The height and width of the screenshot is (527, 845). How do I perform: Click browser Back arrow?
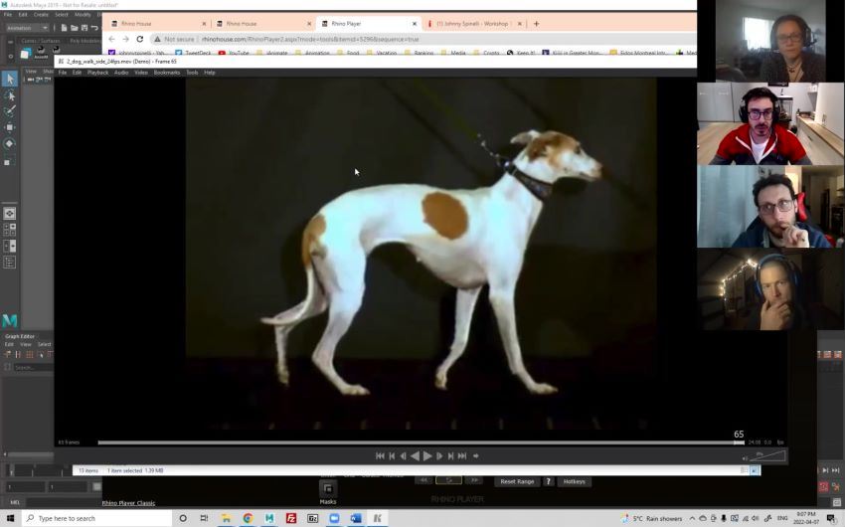111,39
